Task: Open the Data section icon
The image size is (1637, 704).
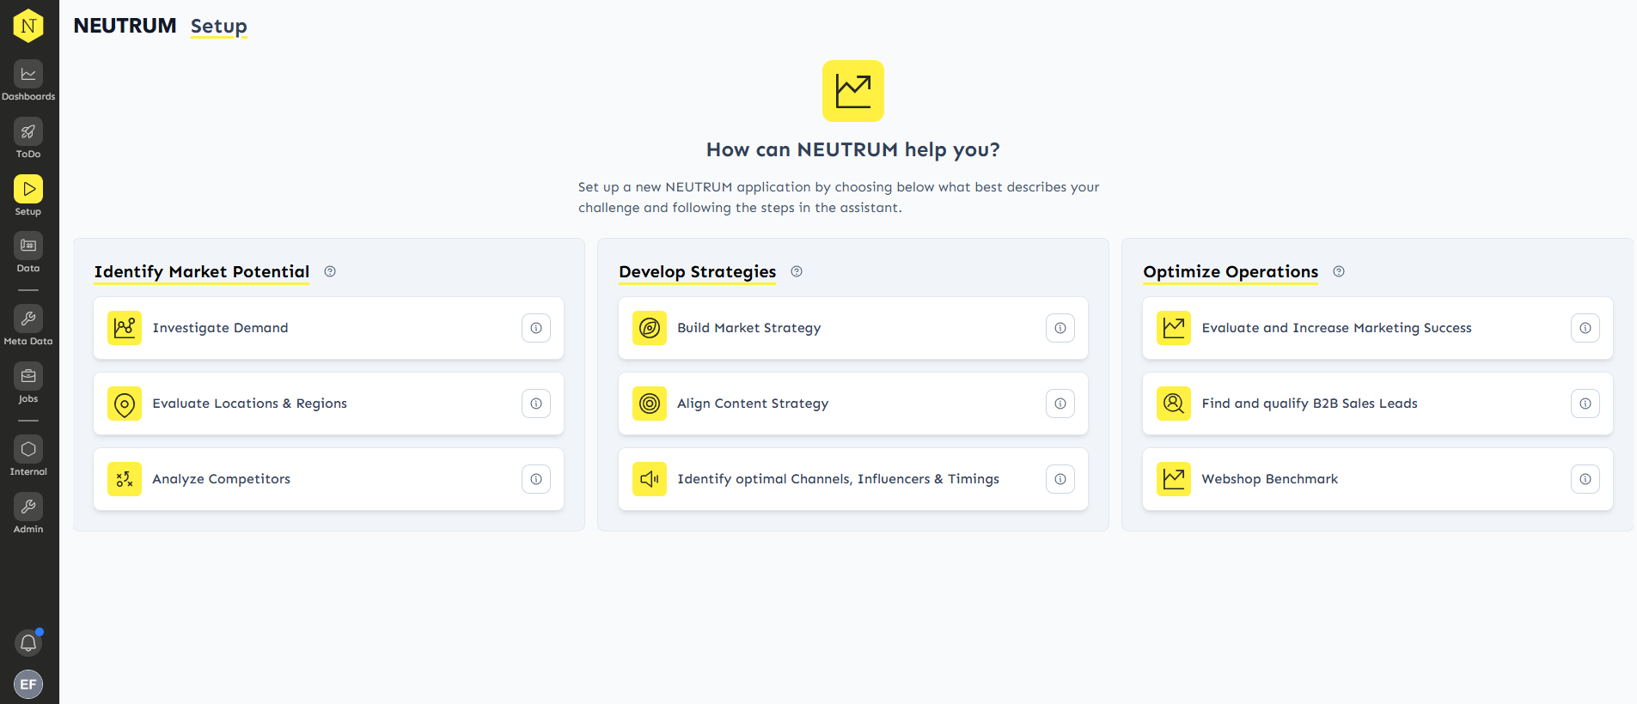Action: 28,246
